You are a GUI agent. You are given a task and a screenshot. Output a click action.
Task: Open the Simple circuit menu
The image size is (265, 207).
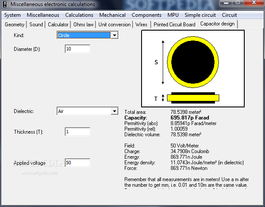pos(200,15)
